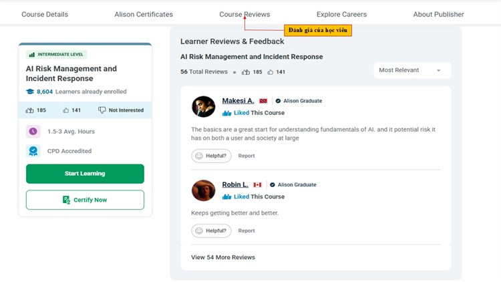This screenshot has width=501, height=282.
Task: Click the Liked thumbs icon in Robin's review
Action: click(x=227, y=196)
